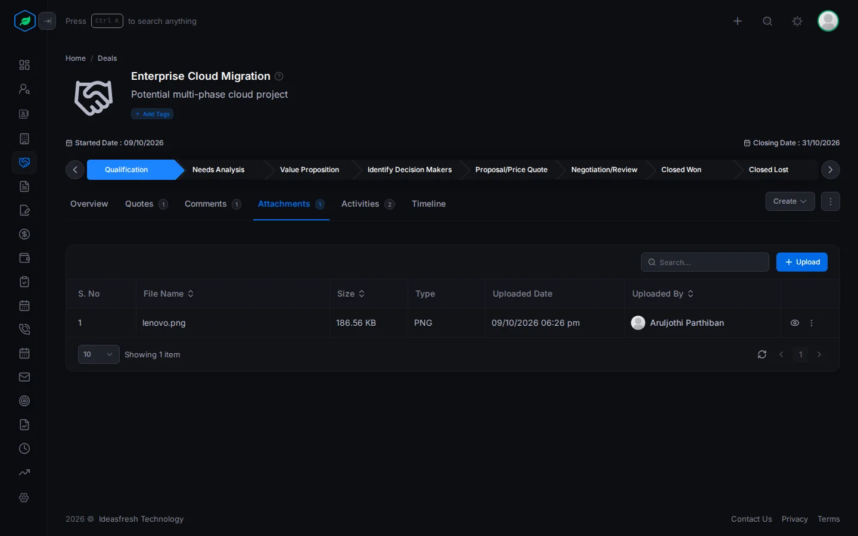This screenshot has width=858, height=536.
Task: Open the user profile avatar
Action: (828, 21)
